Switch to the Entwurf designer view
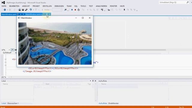The height and width of the screenshot is (108, 192). [7, 53]
